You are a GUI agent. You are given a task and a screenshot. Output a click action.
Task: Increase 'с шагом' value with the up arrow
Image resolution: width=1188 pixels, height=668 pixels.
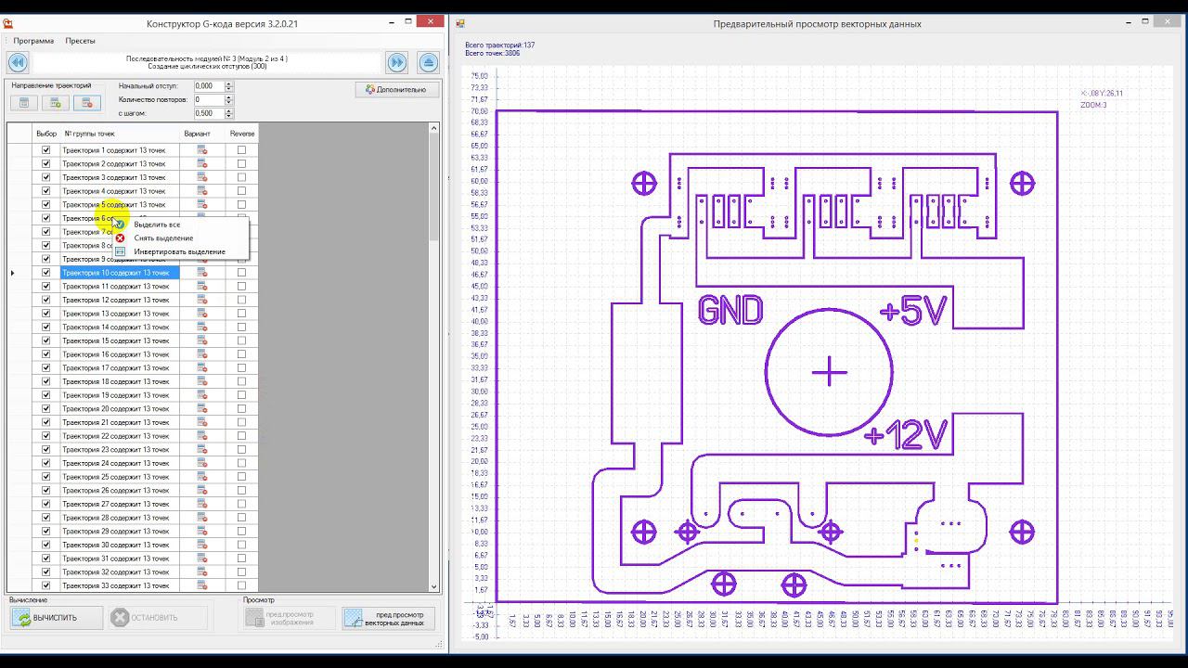(229, 110)
